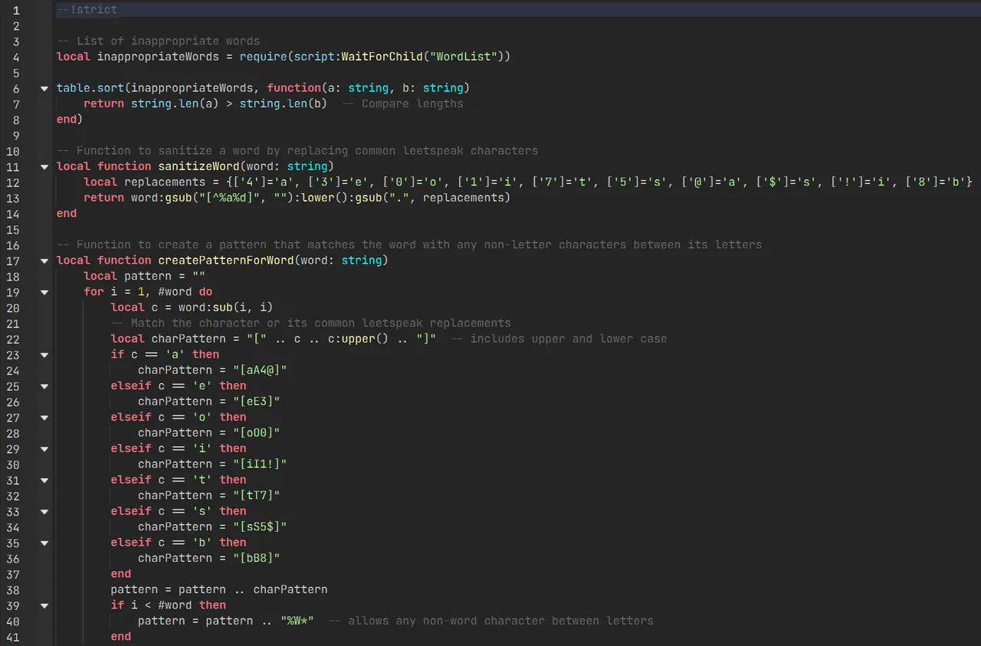Image resolution: width=981 pixels, height=646 pixels.
Task: Collapse the "elseif c == 'i'" fold on line 29
Action: click(x=44, y=448)
